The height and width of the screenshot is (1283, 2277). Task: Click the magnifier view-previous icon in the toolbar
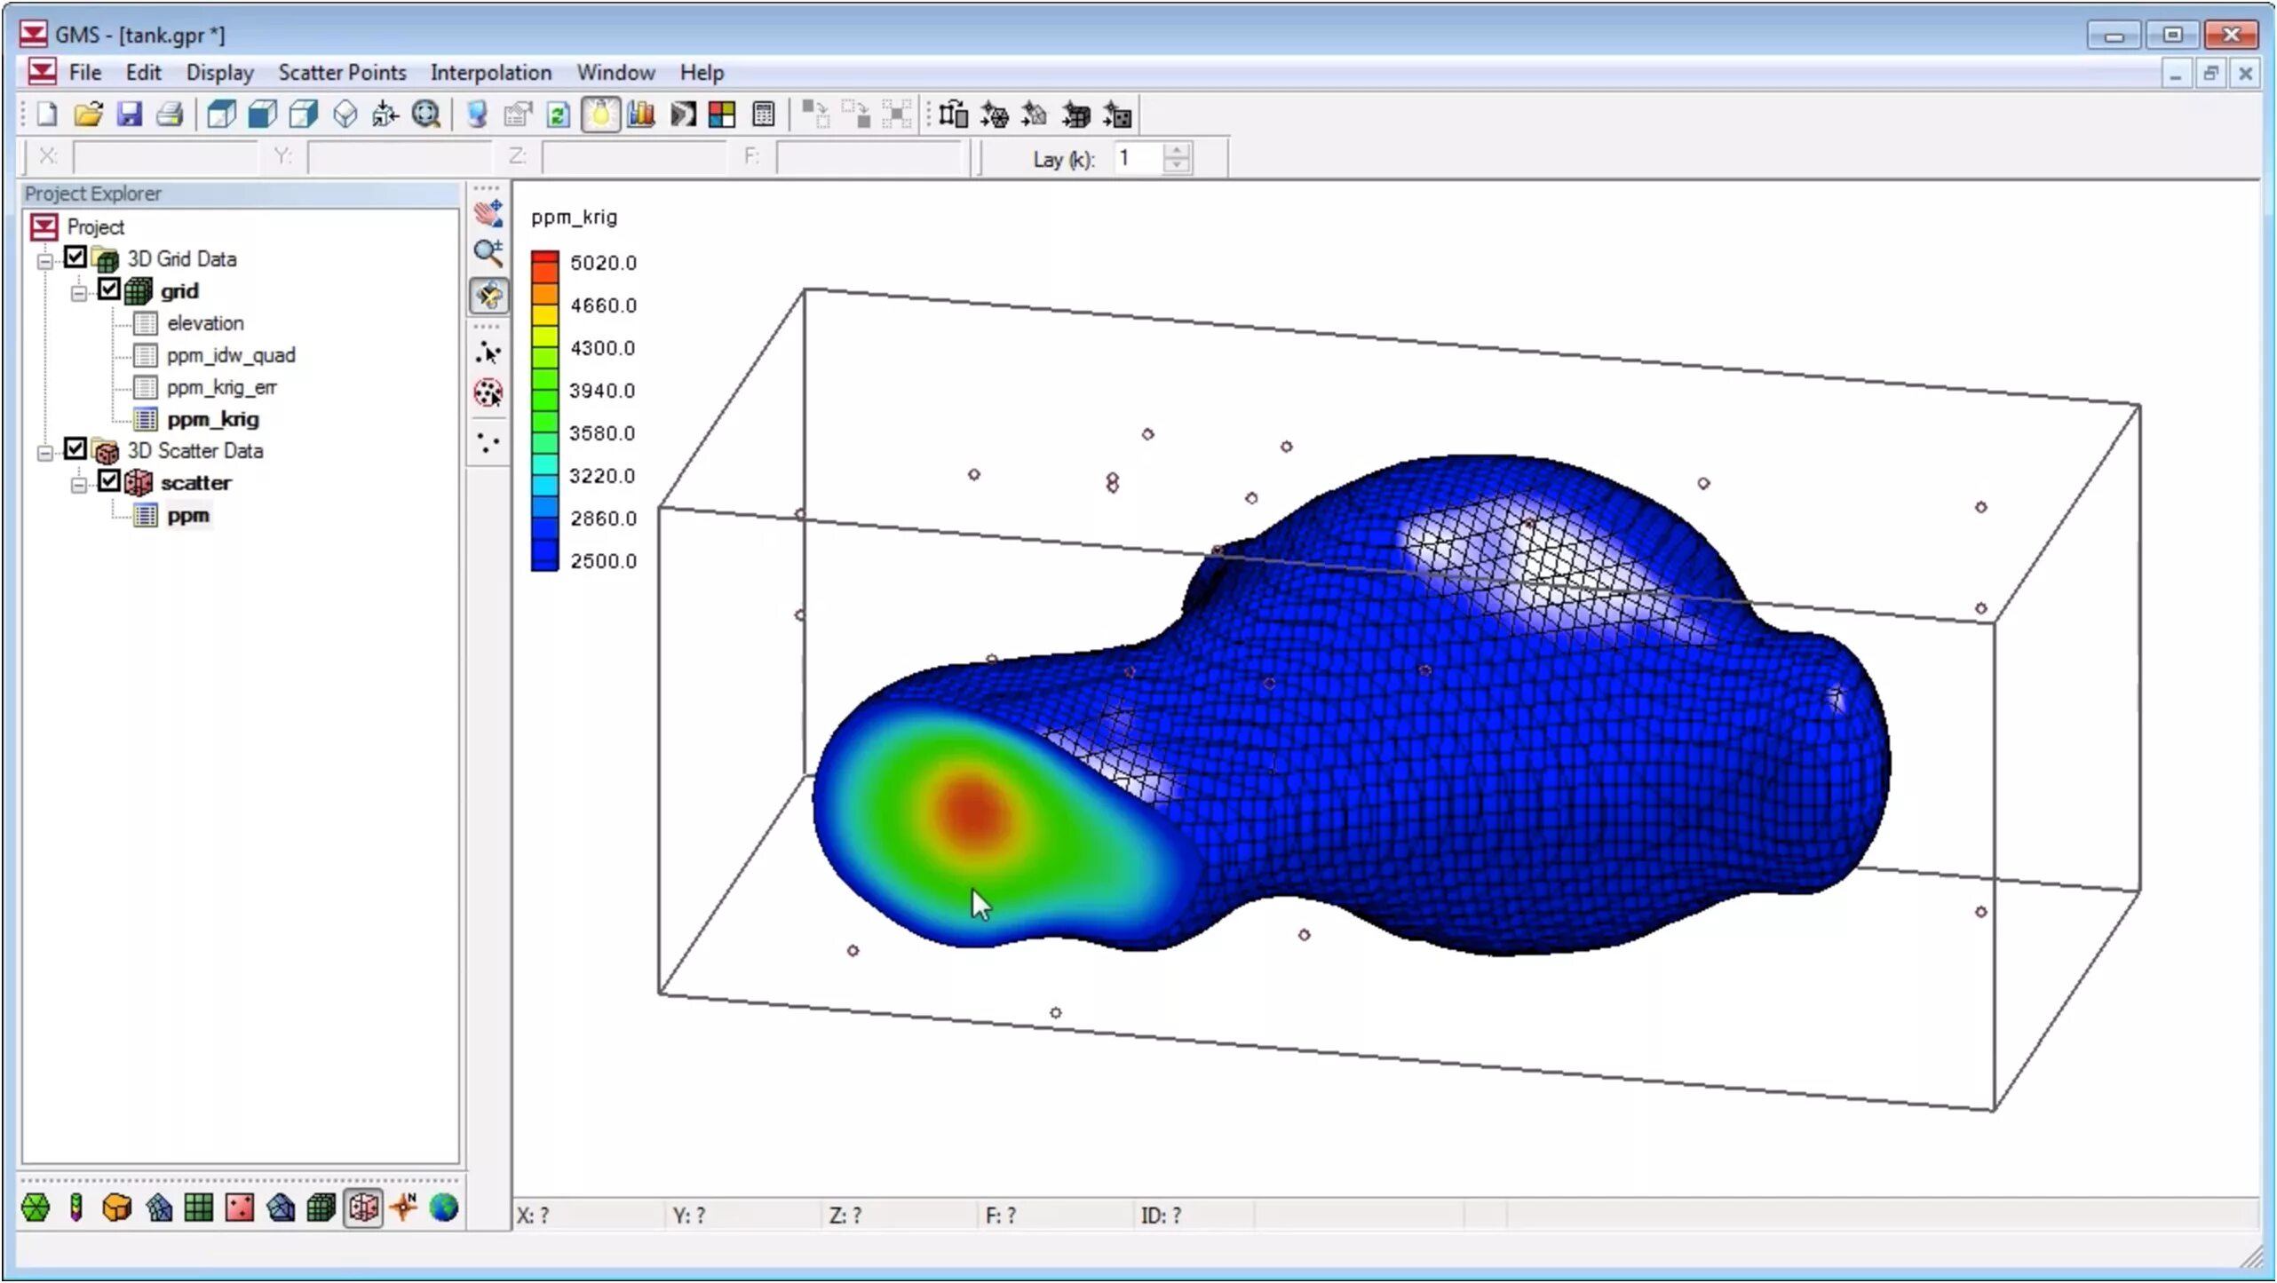coord(426,115)
